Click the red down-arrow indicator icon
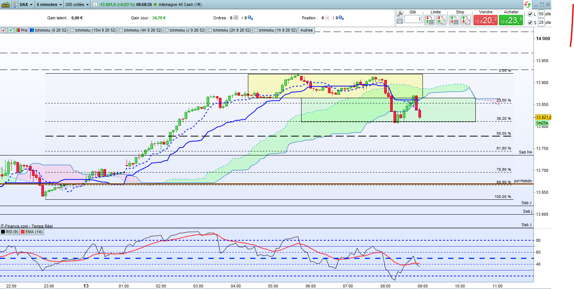The image size is (574, 289). (4, 30)
